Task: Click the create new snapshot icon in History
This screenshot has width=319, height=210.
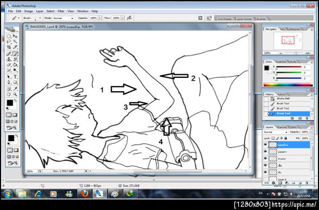Action: [299, 118]
